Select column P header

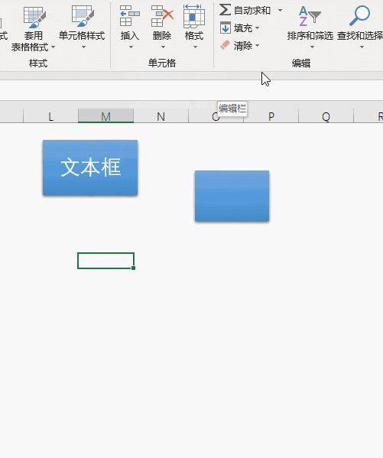pos(271,116)
